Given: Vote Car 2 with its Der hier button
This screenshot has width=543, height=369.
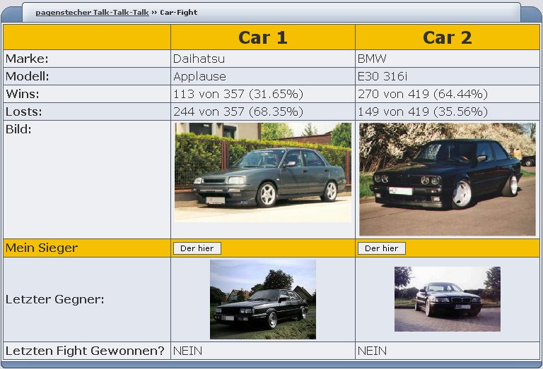Looking at the screenshot, I should 381,248.
